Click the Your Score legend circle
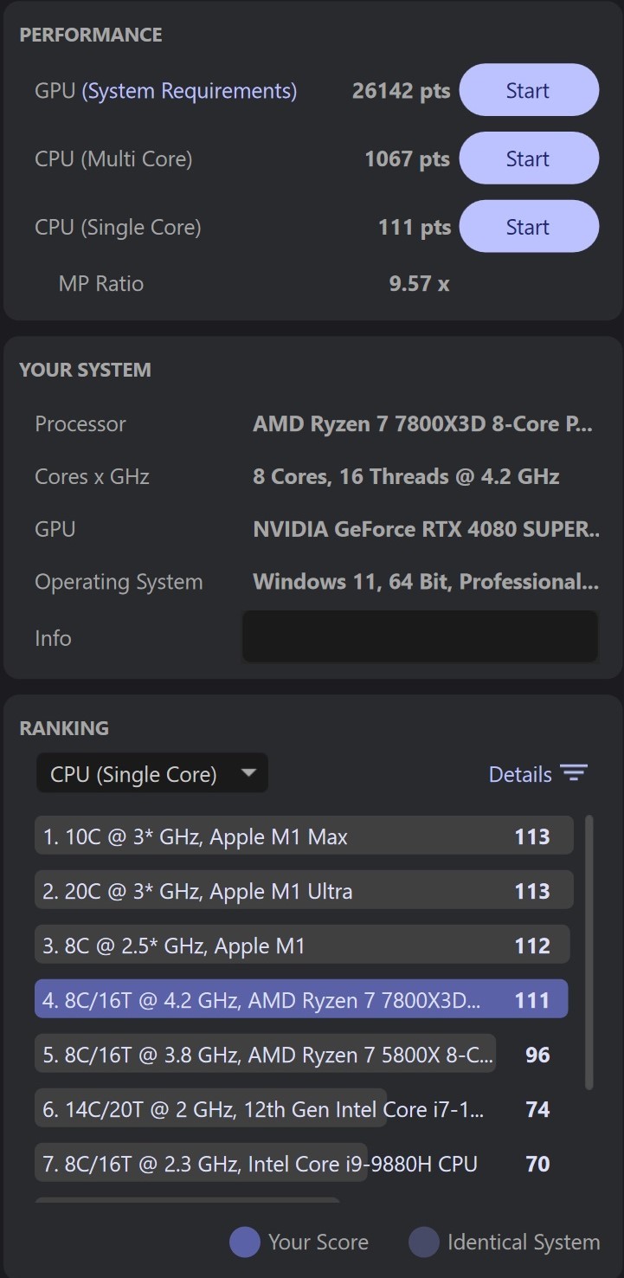The image size is (624, 1278). [x=245, y=1242]
